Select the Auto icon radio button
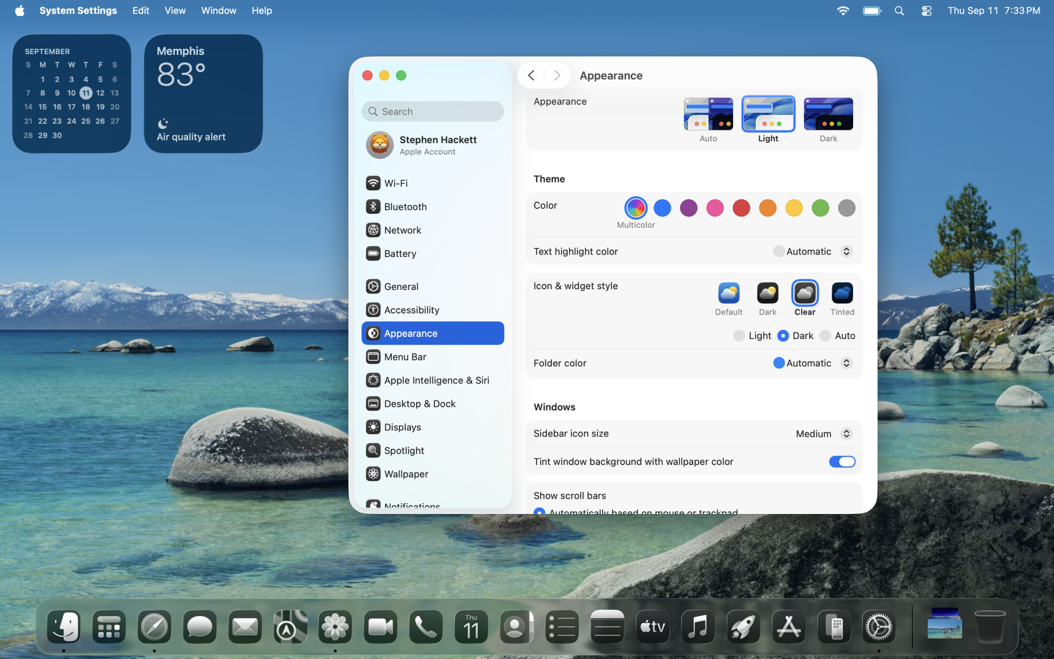 825,336
